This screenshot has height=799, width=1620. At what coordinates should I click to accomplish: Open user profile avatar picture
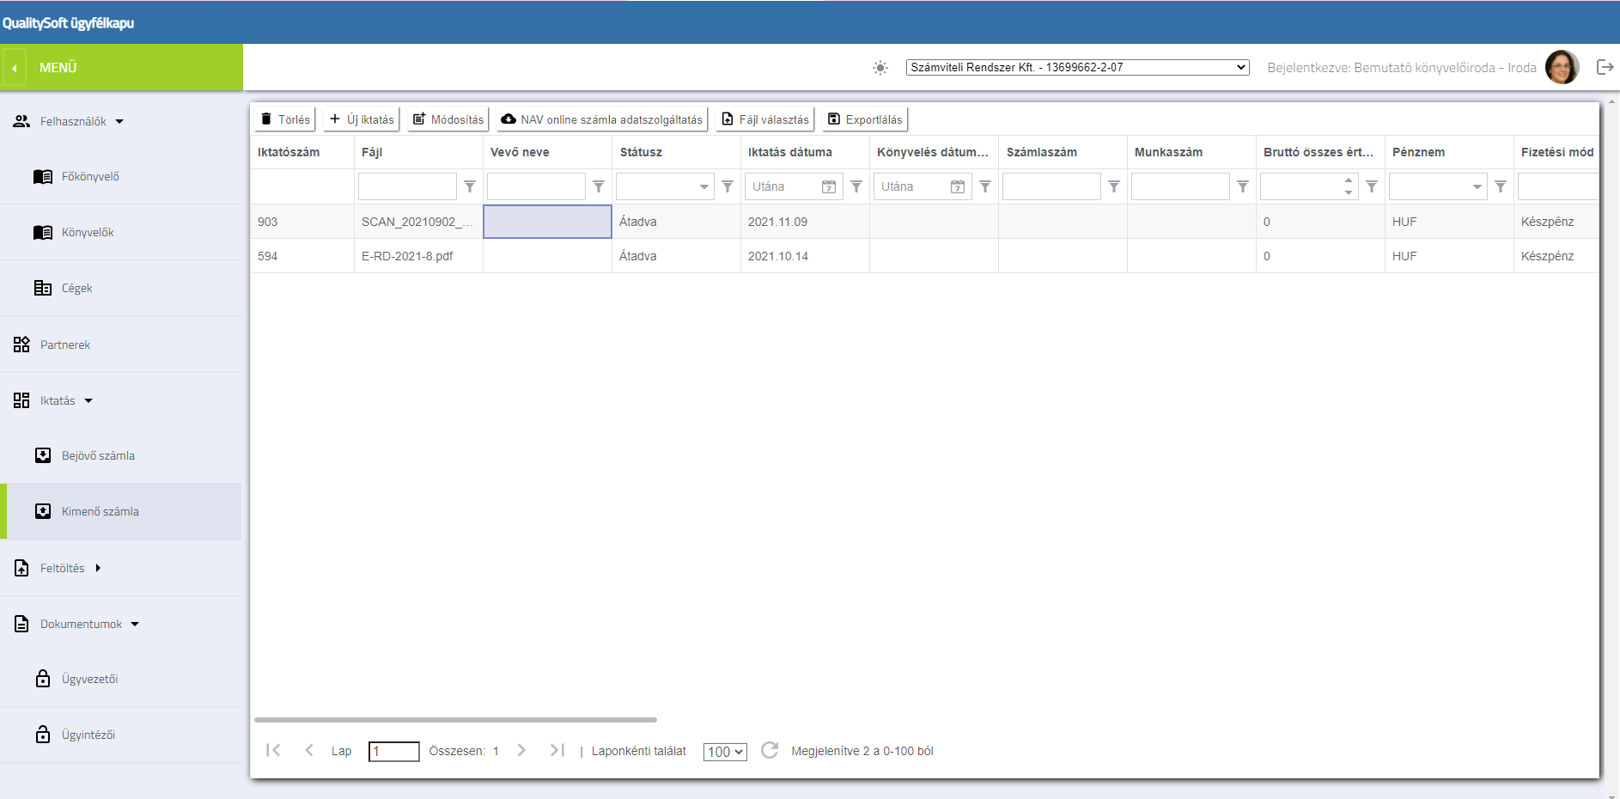pos(1562,67)
